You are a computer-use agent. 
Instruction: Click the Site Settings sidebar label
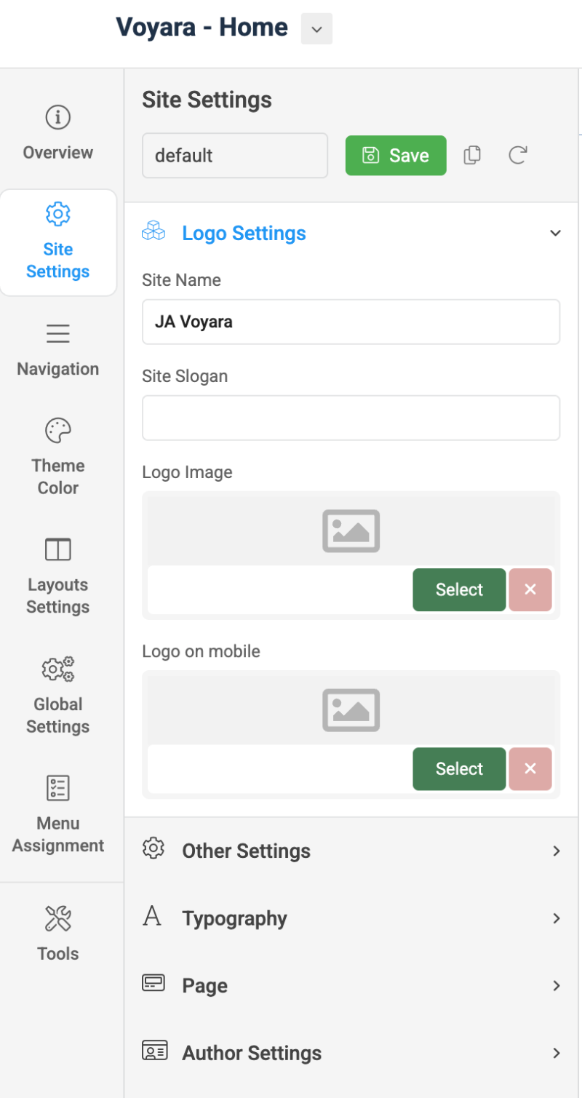point(58,260)
